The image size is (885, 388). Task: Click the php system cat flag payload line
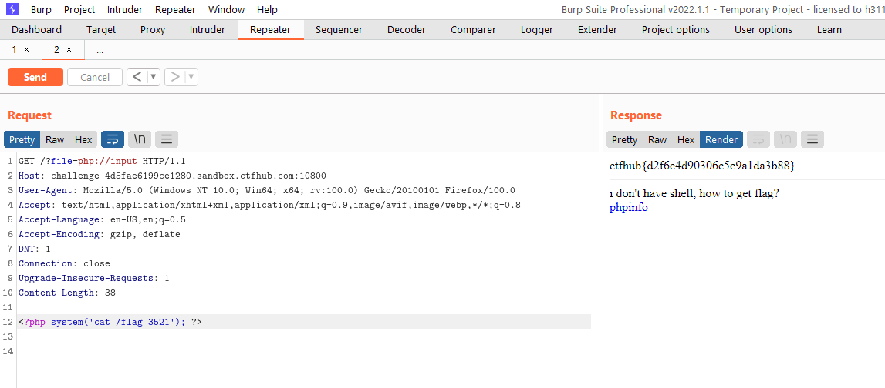110,322
